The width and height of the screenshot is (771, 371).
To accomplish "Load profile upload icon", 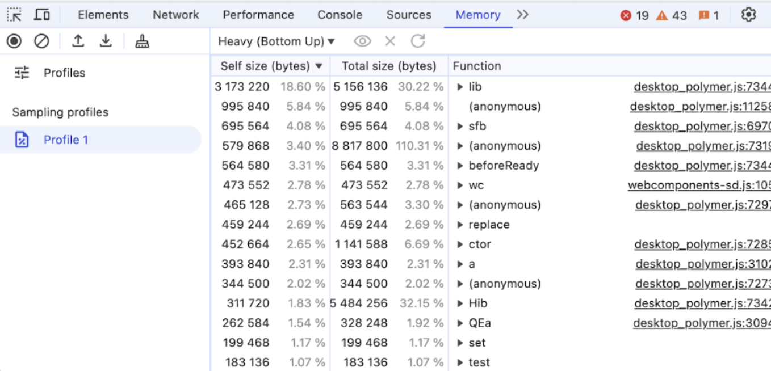I will coord(78,41).
